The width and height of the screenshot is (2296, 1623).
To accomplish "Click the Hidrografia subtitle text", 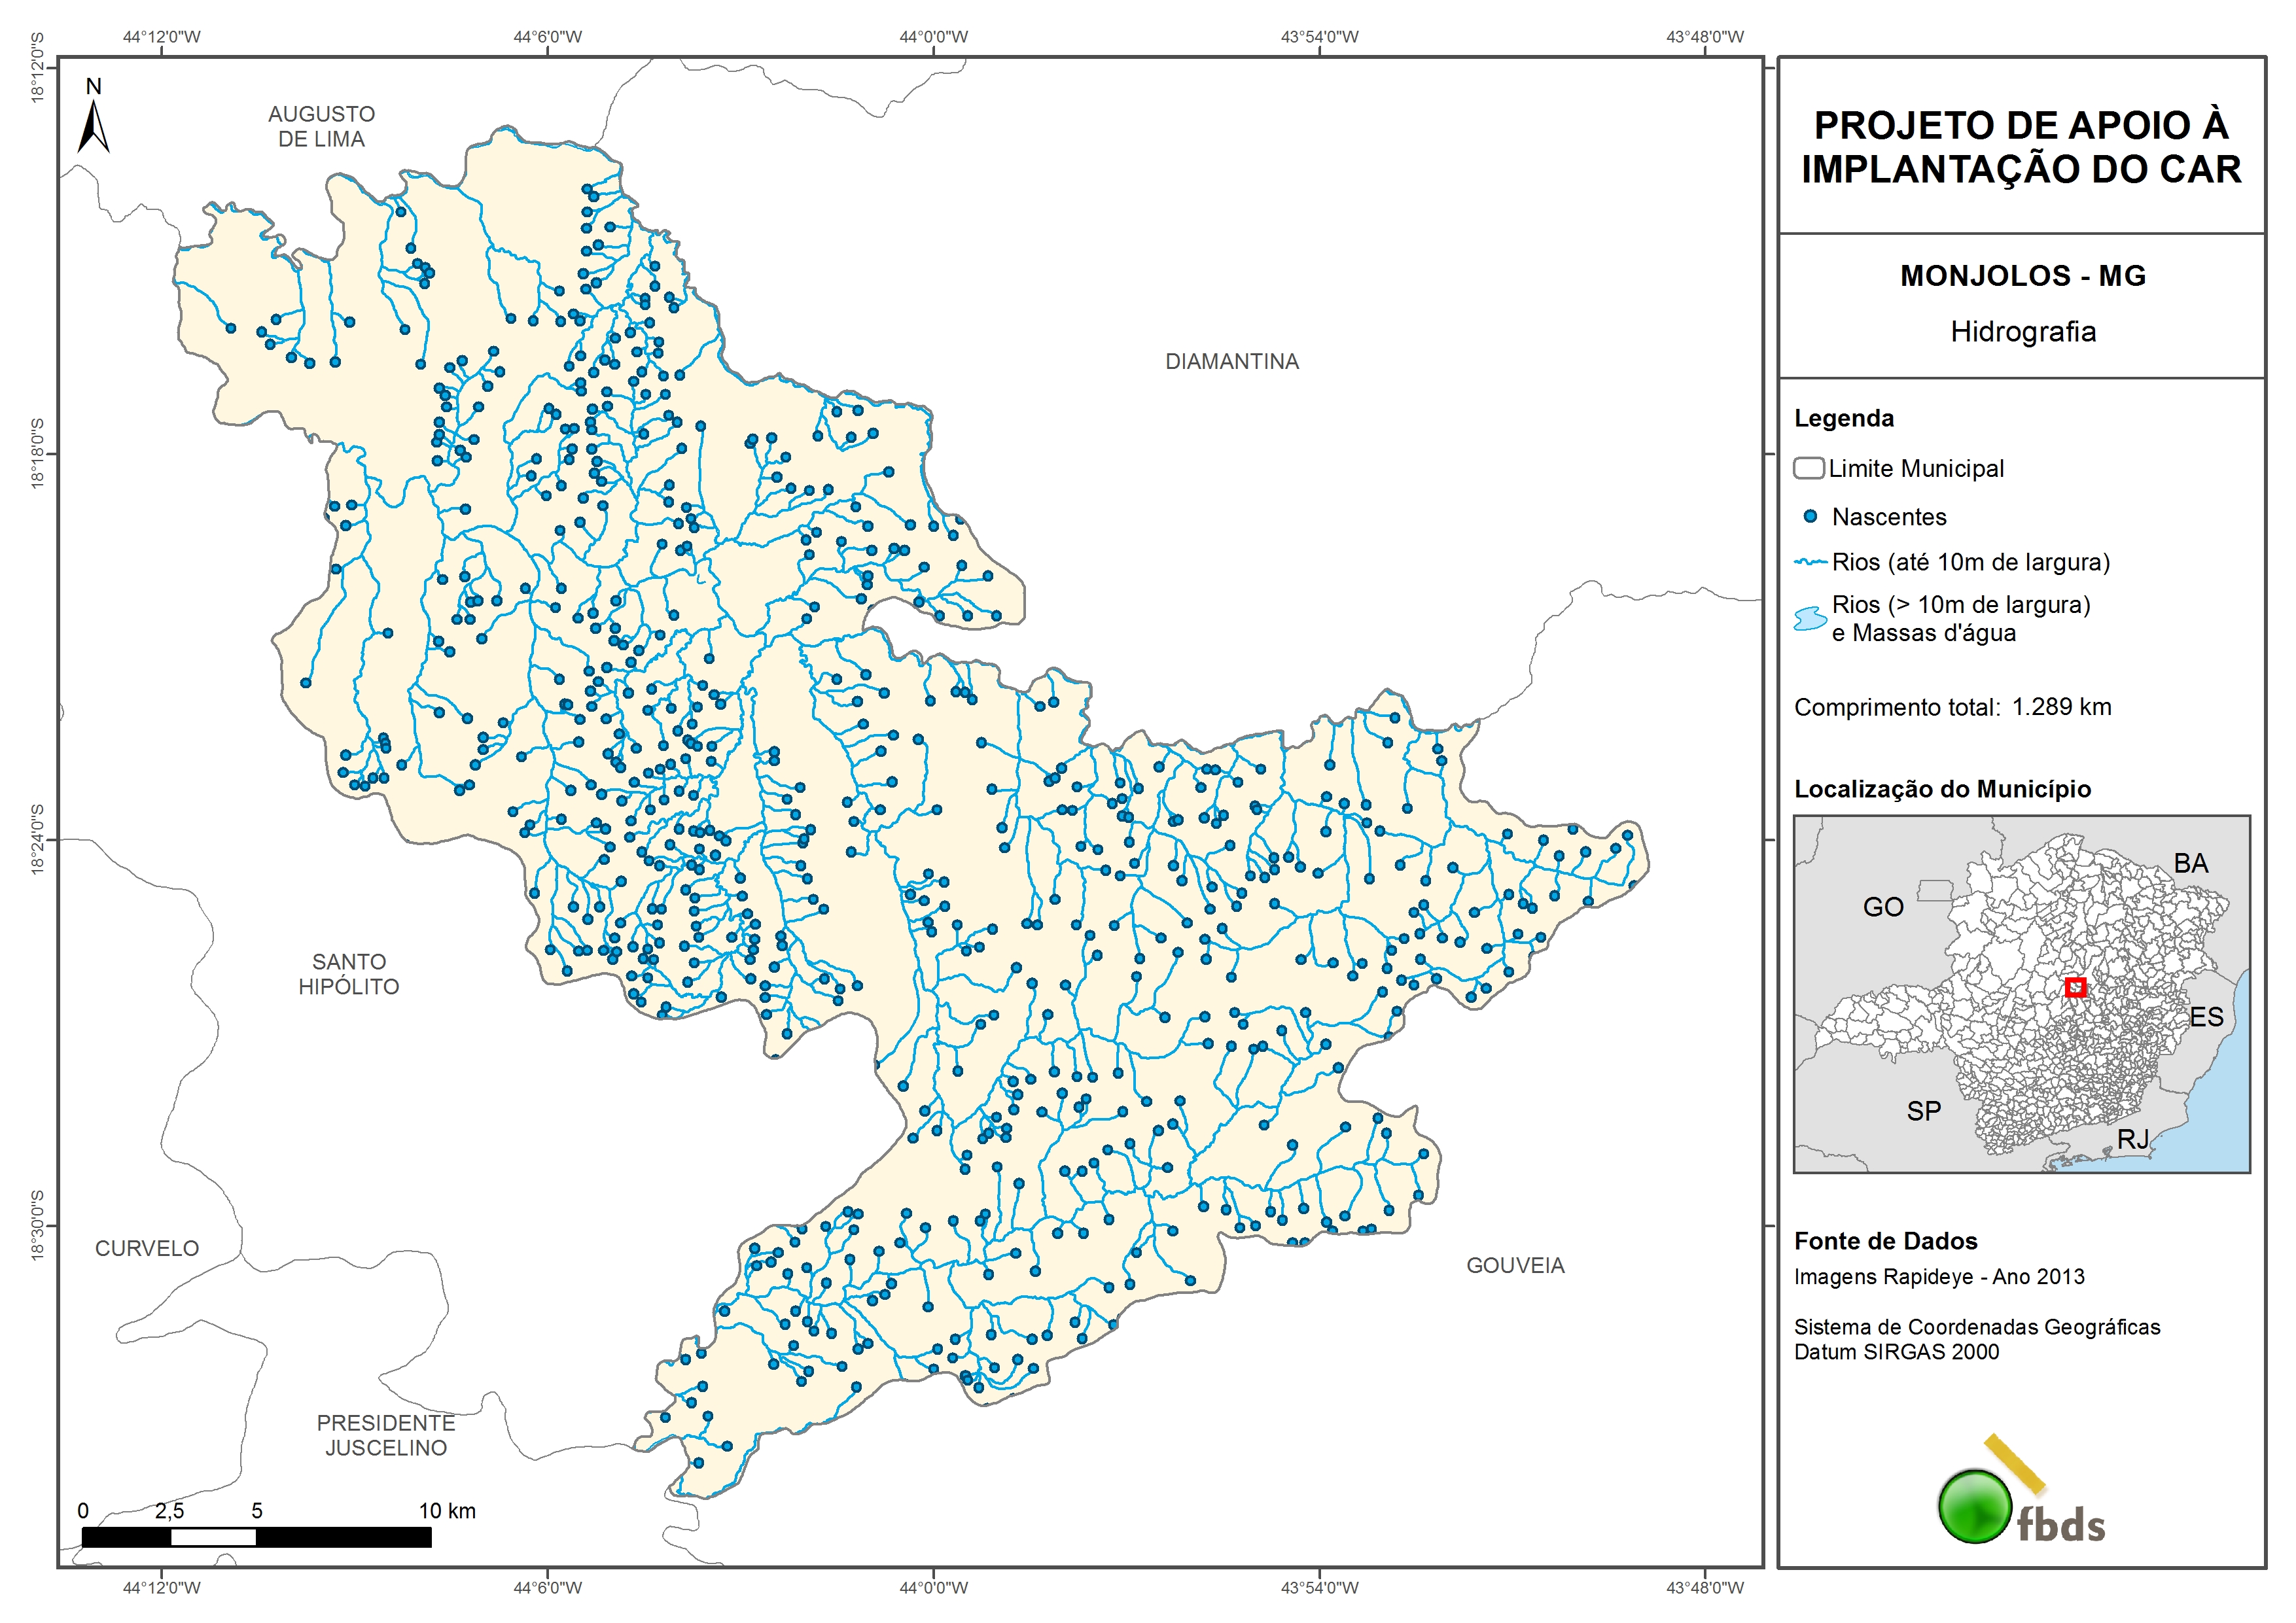I will 2022,332.
